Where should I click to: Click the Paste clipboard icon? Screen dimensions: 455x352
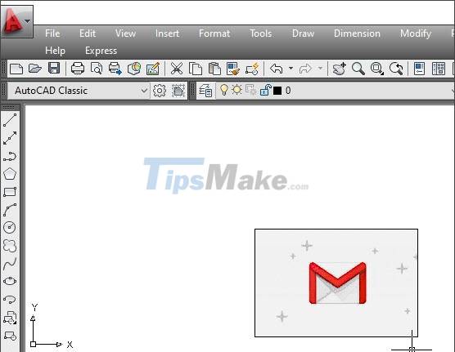point(214,69)
